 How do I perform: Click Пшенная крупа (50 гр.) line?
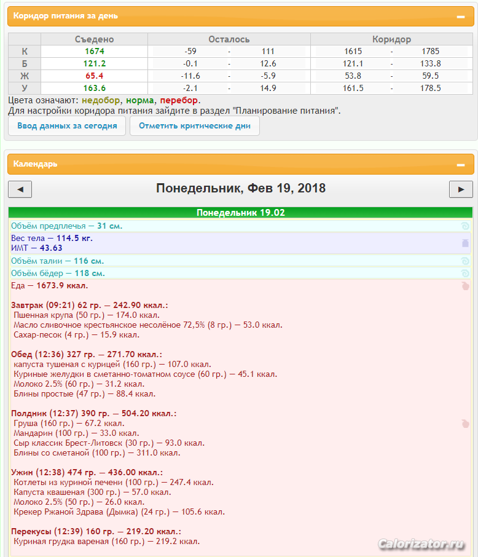pos(87,315)
